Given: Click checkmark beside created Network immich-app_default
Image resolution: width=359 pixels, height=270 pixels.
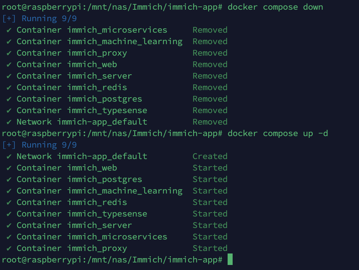Looking at the screenshot, I should [9, 157].
